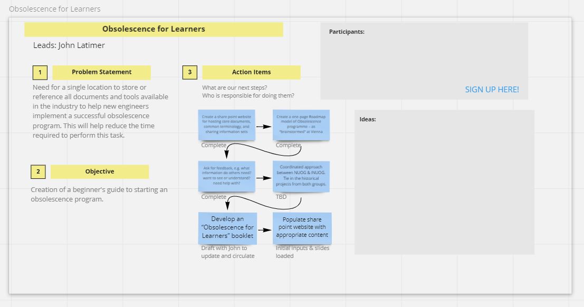Image resolution: width=584 pixels, height=307 pixels.
Task: Select the one-page Roadmap sticky note
Action: (x=301, y=125)
